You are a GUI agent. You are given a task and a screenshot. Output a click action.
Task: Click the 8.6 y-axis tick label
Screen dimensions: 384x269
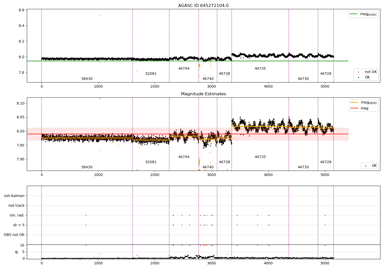tap(22, 10)
